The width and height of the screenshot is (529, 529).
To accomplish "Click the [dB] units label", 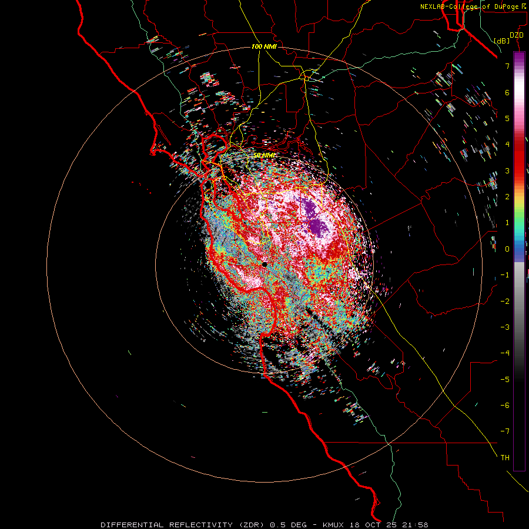I will click(x=501, y=41).
